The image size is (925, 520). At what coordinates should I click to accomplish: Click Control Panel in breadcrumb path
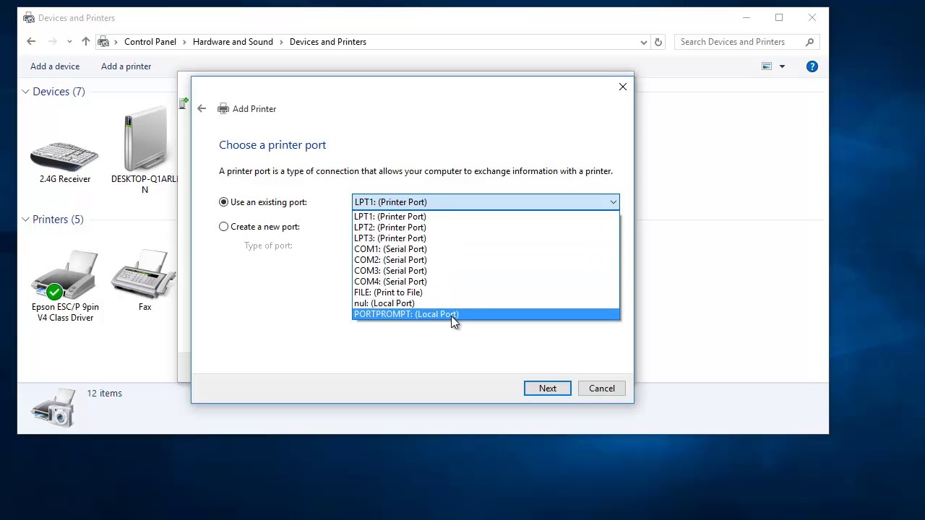[150, 42]
